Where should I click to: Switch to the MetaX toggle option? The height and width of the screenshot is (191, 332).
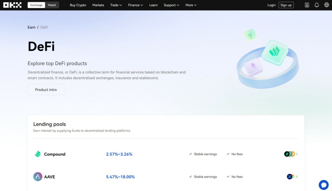tap(52, 5)
